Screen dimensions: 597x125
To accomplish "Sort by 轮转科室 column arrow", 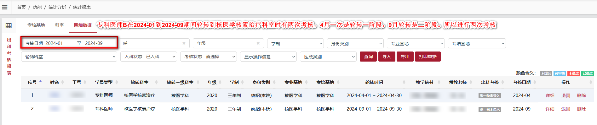I will (x=156, y=82).
